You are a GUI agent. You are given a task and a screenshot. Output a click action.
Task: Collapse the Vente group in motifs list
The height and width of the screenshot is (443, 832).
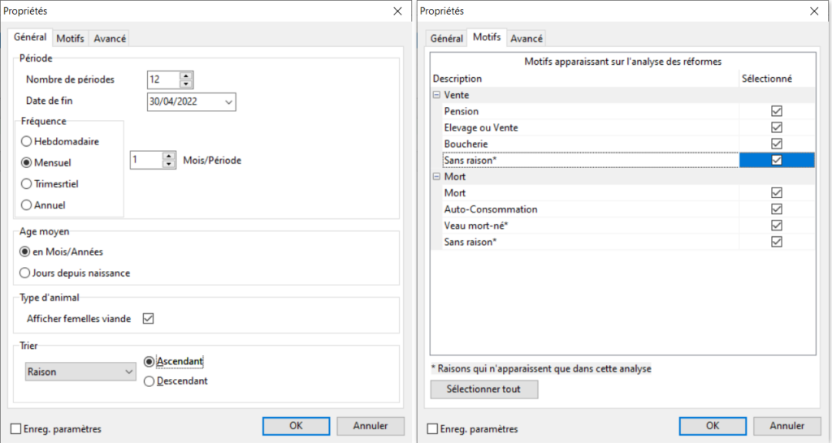436,95
